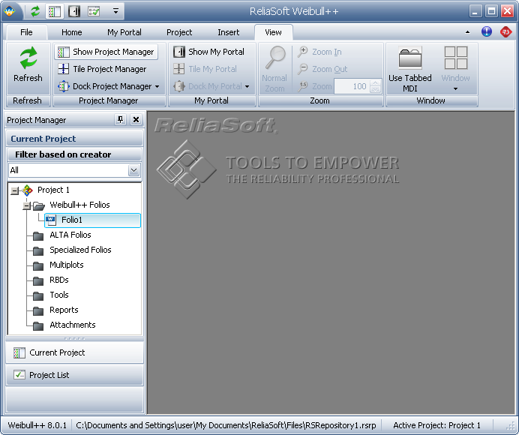Click the Use Tabbed MDI icon
This screenshot has height=435, width=519.
coord(409,60)
